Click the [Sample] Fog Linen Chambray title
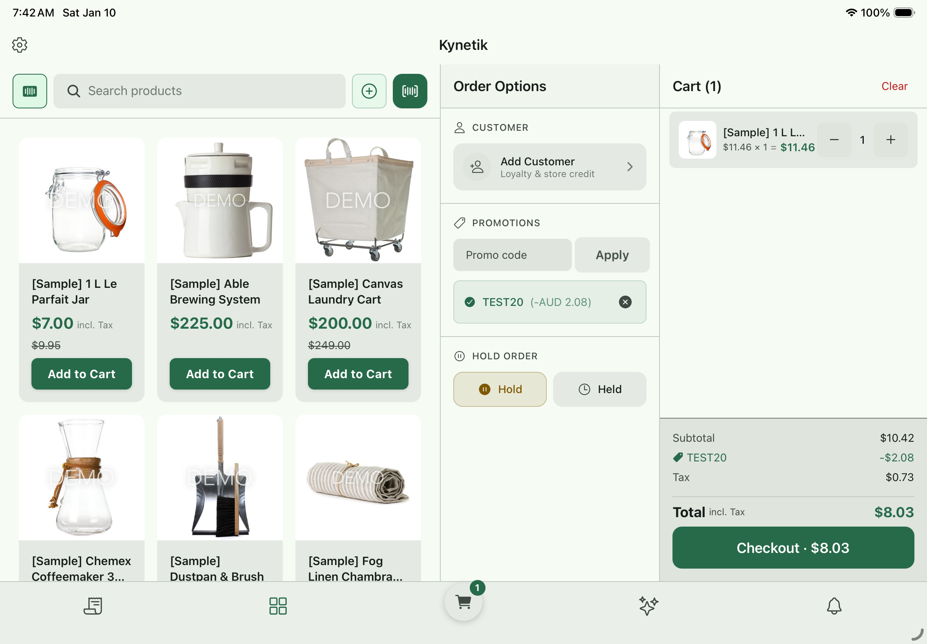This screenshot has height=644, width=927. coord(355,569)
